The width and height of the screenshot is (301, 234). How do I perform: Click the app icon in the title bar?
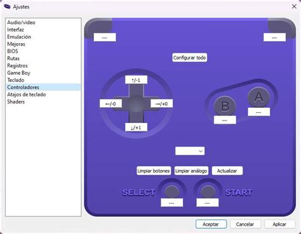point(7,7)
